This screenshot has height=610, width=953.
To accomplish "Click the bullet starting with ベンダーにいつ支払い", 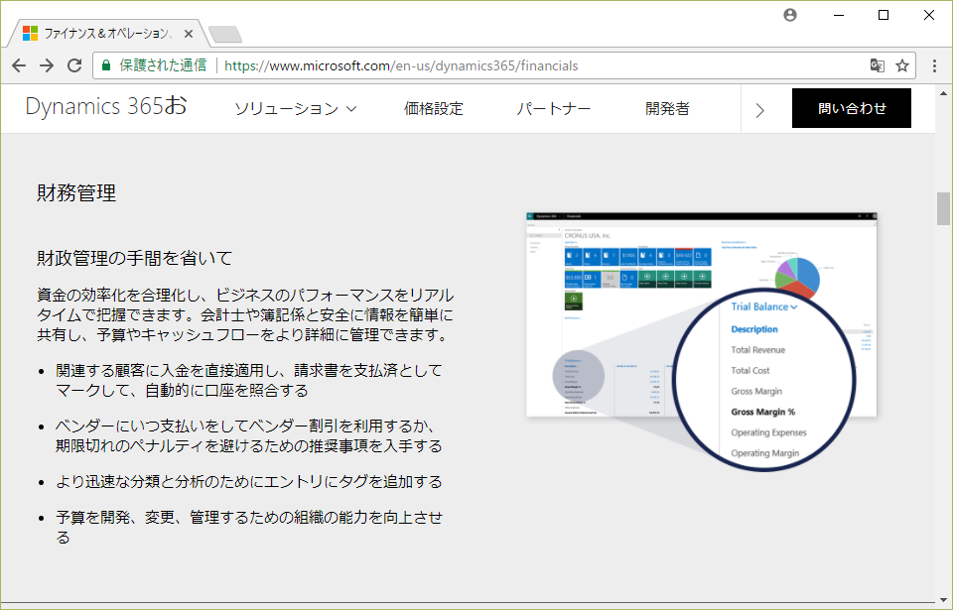I will click(249, 435).
